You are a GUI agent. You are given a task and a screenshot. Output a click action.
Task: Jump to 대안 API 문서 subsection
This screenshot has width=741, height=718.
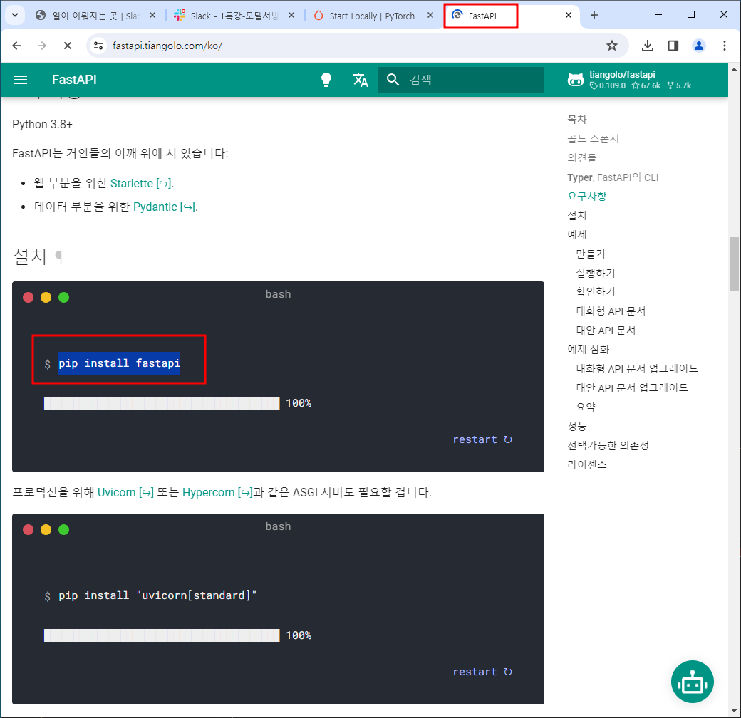606,331
